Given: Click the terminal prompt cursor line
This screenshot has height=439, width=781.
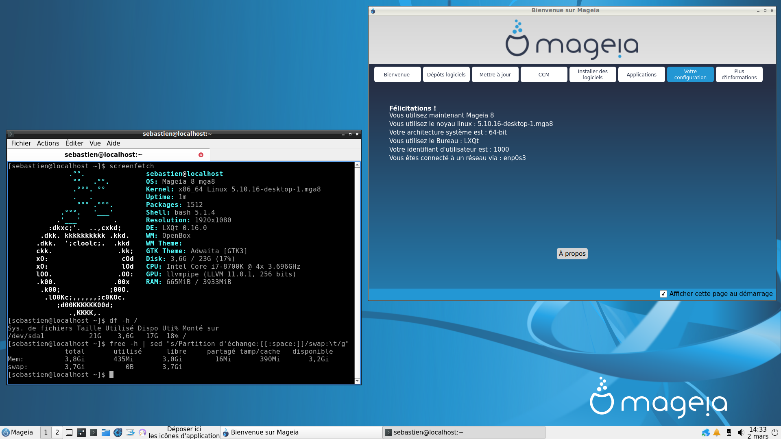Looking at the screenshot, I should [61, 375].
